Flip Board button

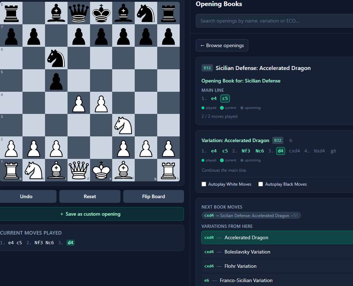(x=154, y=196)
